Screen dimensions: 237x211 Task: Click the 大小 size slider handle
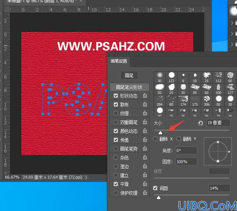(160, 133)
